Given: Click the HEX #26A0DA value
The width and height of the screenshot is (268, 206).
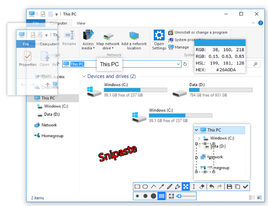Looking at the screenshot, I should click(x=226, y=70).
